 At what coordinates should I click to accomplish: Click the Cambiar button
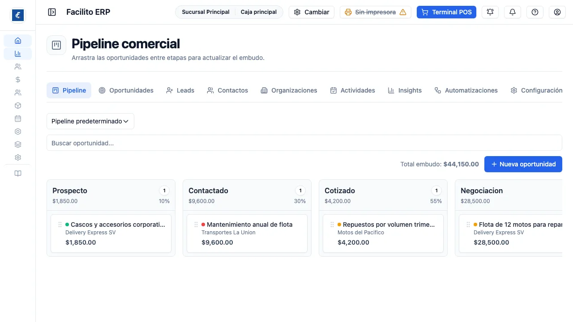(312, 12)
